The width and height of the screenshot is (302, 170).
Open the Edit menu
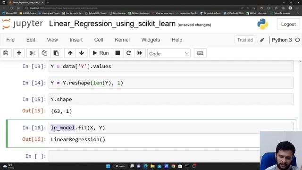31,40
